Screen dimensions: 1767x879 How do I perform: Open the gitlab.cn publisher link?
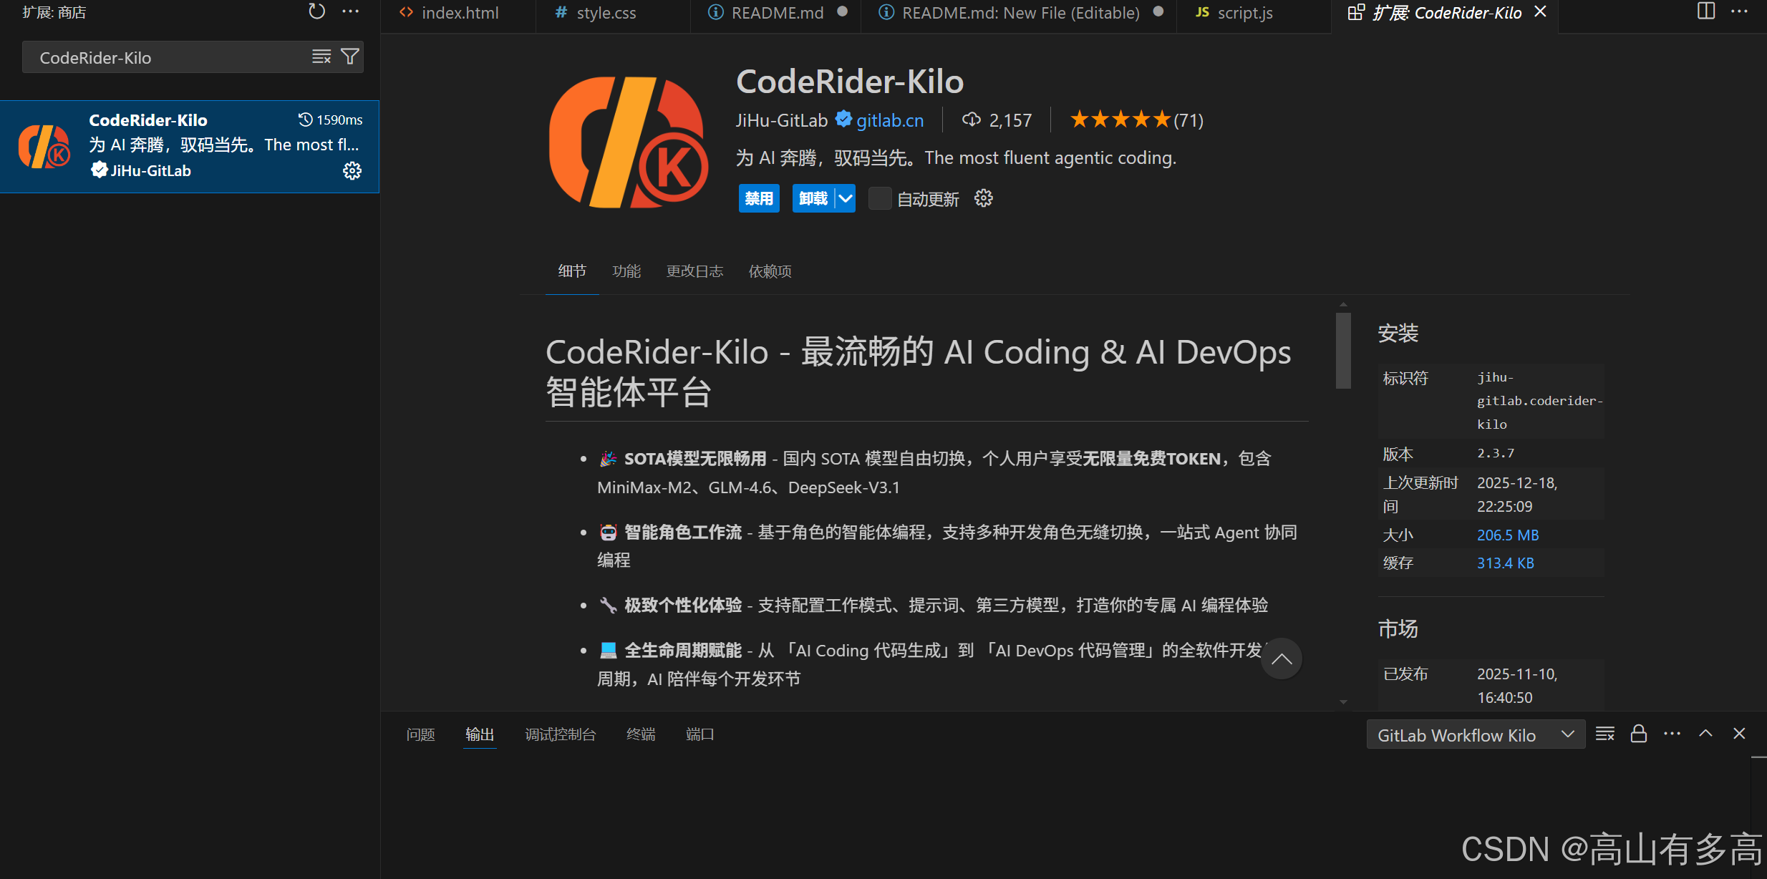pos(890,120)
